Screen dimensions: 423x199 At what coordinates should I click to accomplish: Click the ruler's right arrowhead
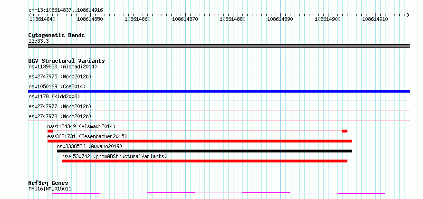click(x=408, y=15)
